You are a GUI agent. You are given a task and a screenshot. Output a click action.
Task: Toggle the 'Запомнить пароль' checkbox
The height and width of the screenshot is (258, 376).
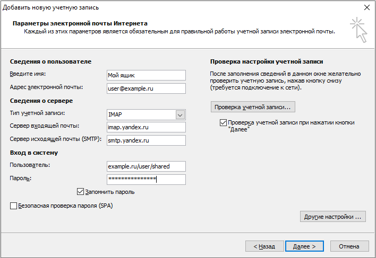pyautogui.click(x=81, y=192)
